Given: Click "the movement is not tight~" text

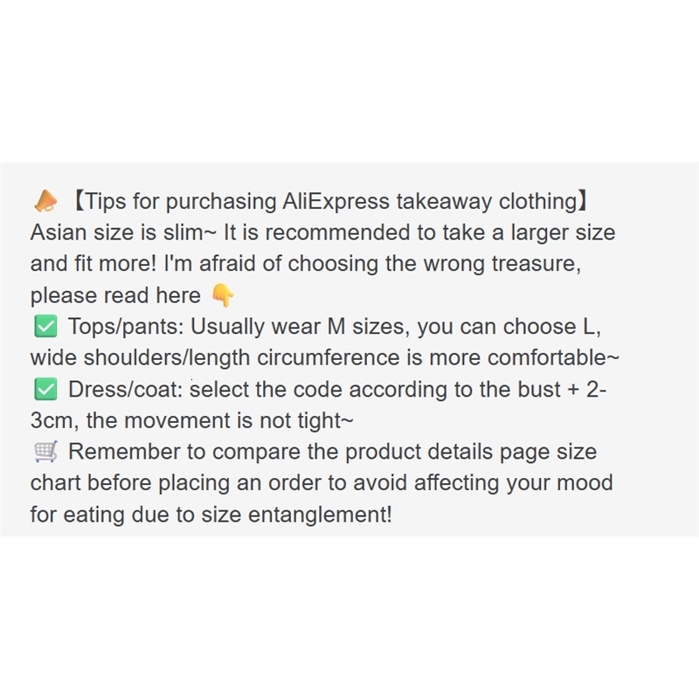Looking at the screenshot, I should coord(220,420).
